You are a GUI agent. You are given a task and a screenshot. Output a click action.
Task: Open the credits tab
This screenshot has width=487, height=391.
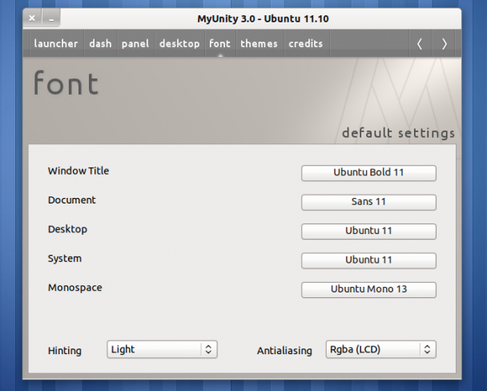(x=306, y=43)
